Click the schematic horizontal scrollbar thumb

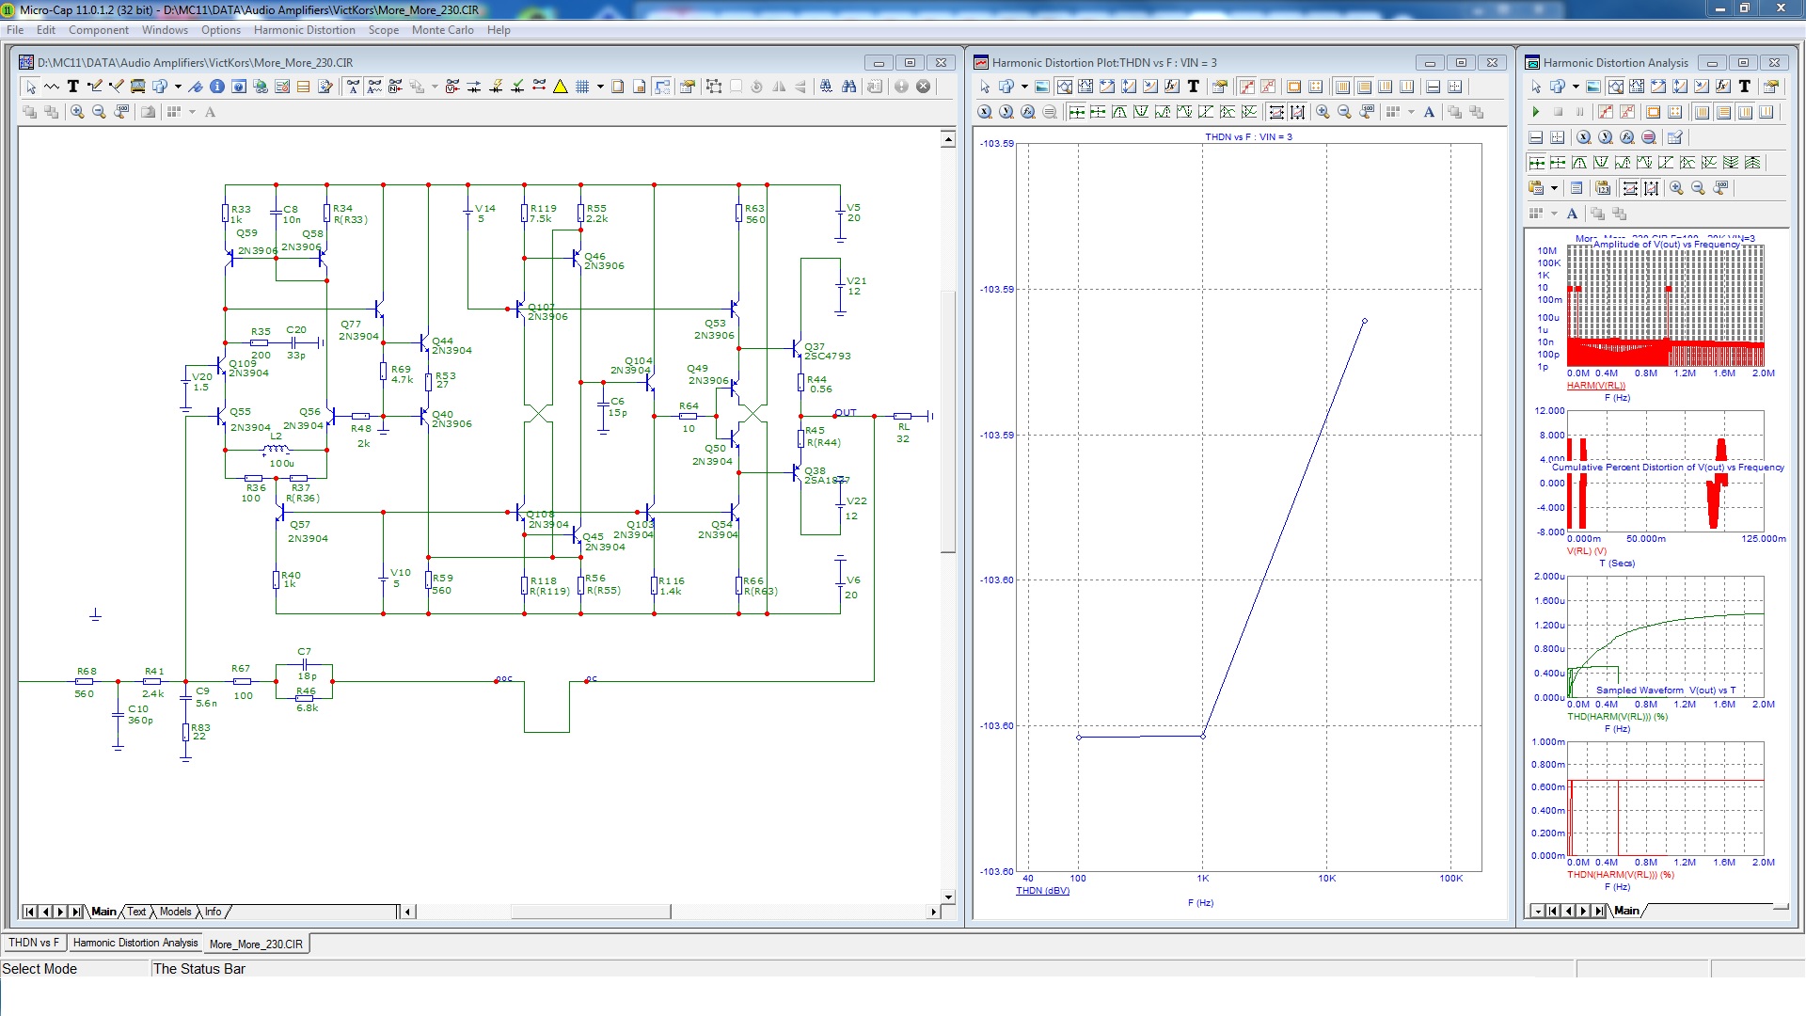tap(591, 912)
